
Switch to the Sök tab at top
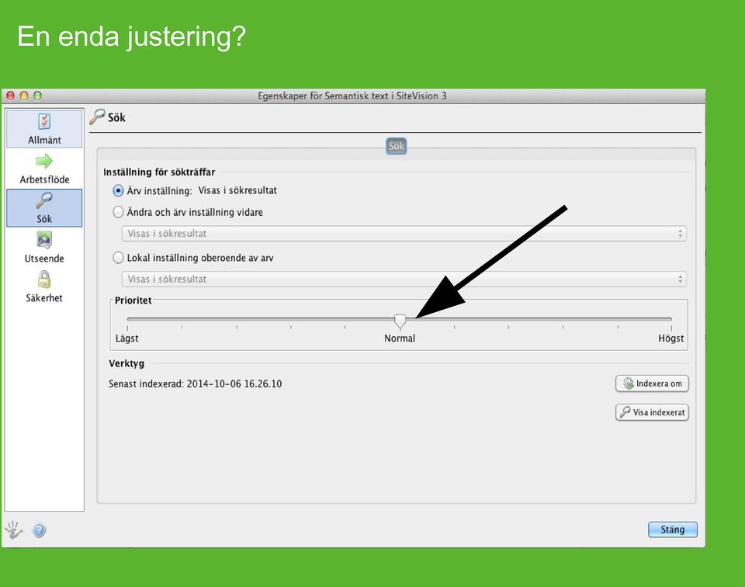coord(397,147)
